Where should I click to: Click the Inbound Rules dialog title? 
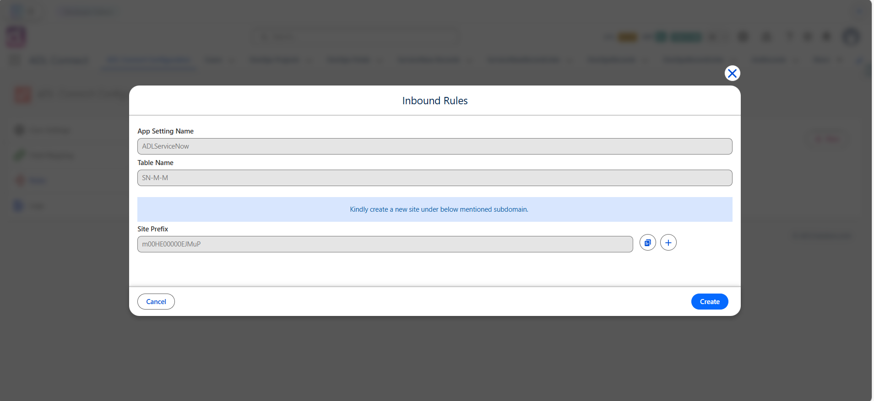click(434, 101)
